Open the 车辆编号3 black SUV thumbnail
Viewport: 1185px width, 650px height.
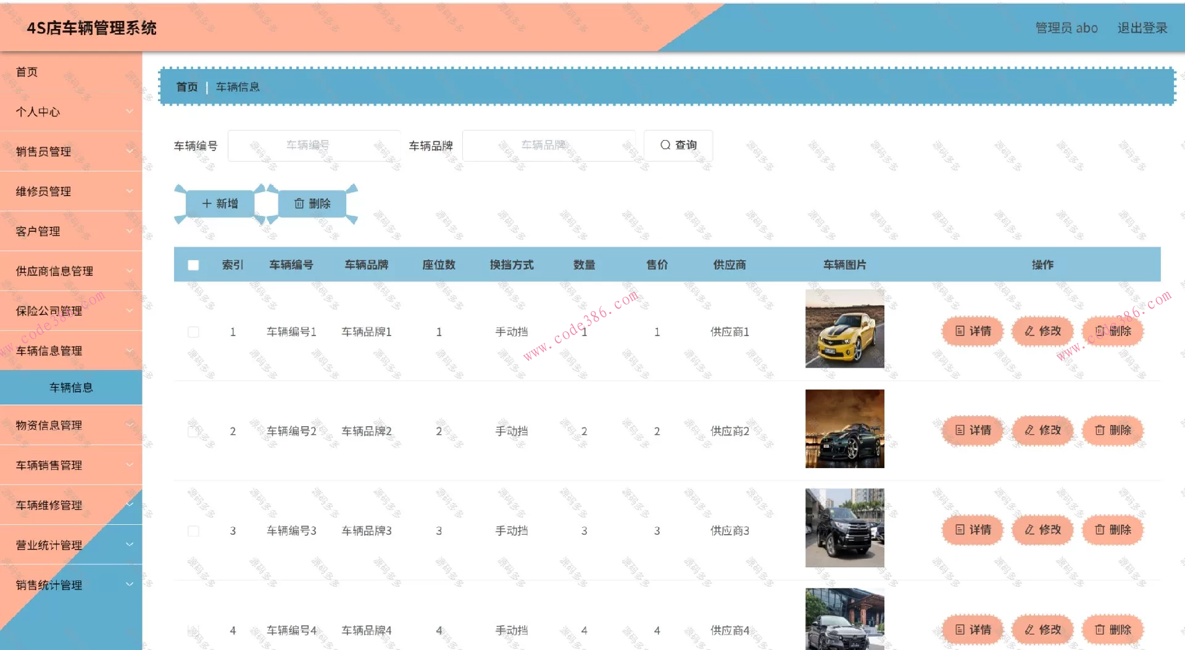844,528
